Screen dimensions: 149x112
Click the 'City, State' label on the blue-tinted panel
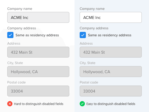87,63
